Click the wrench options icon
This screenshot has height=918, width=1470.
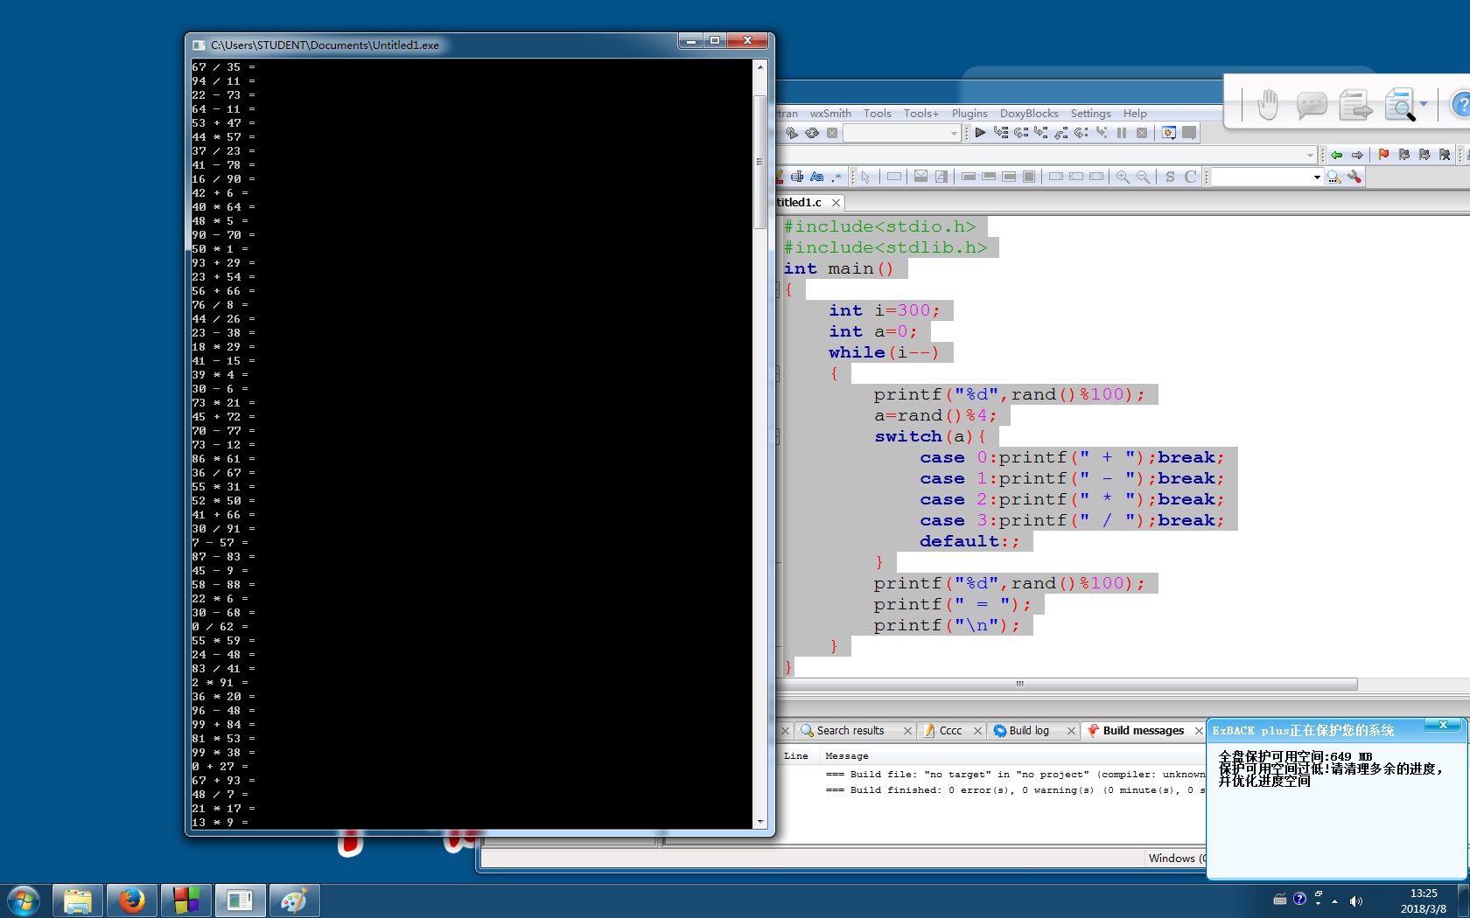(1354, 177)
